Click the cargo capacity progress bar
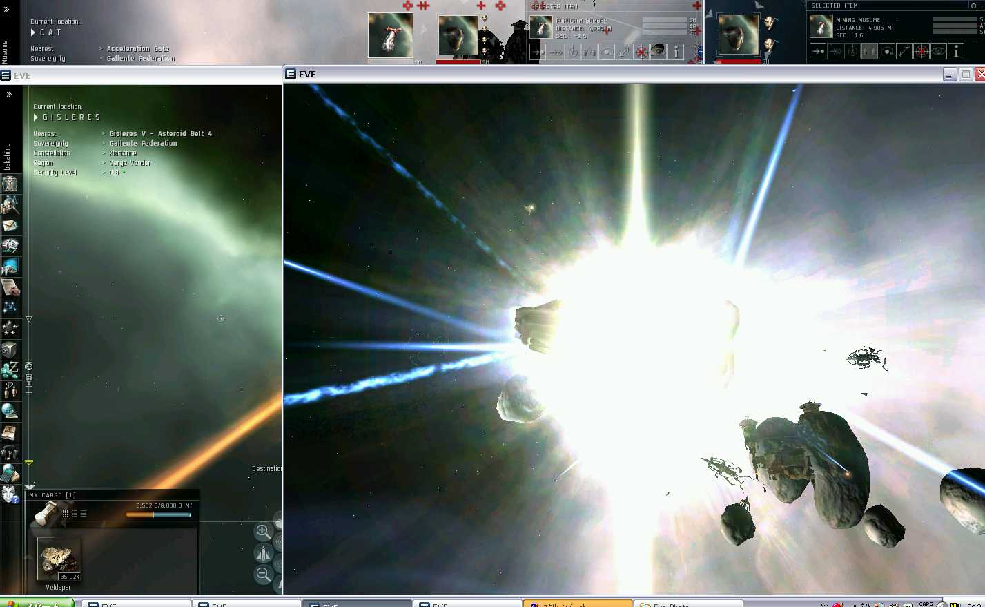 (x=158, y=514)
